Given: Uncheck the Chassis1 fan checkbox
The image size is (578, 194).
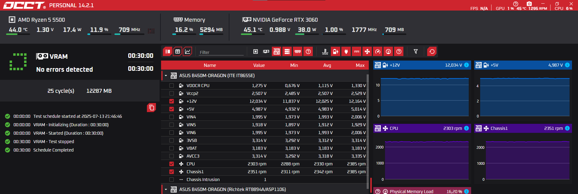Looking at the screenshot, I should (172, 172).
